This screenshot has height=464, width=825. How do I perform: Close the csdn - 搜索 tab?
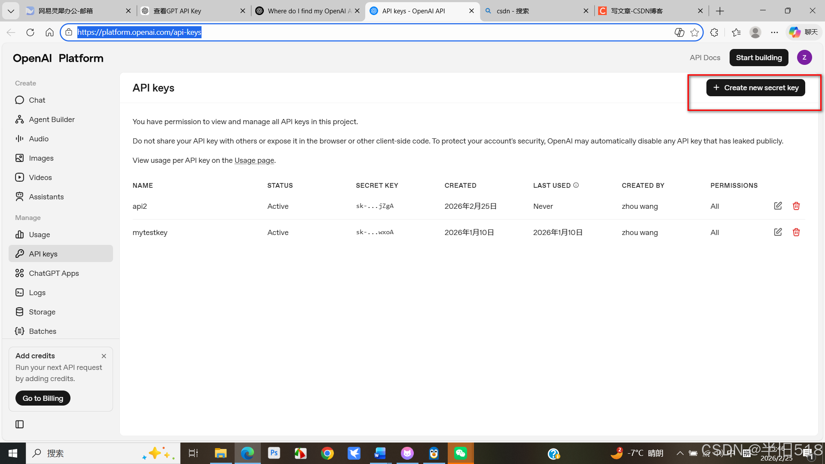[x=586, y=11]
